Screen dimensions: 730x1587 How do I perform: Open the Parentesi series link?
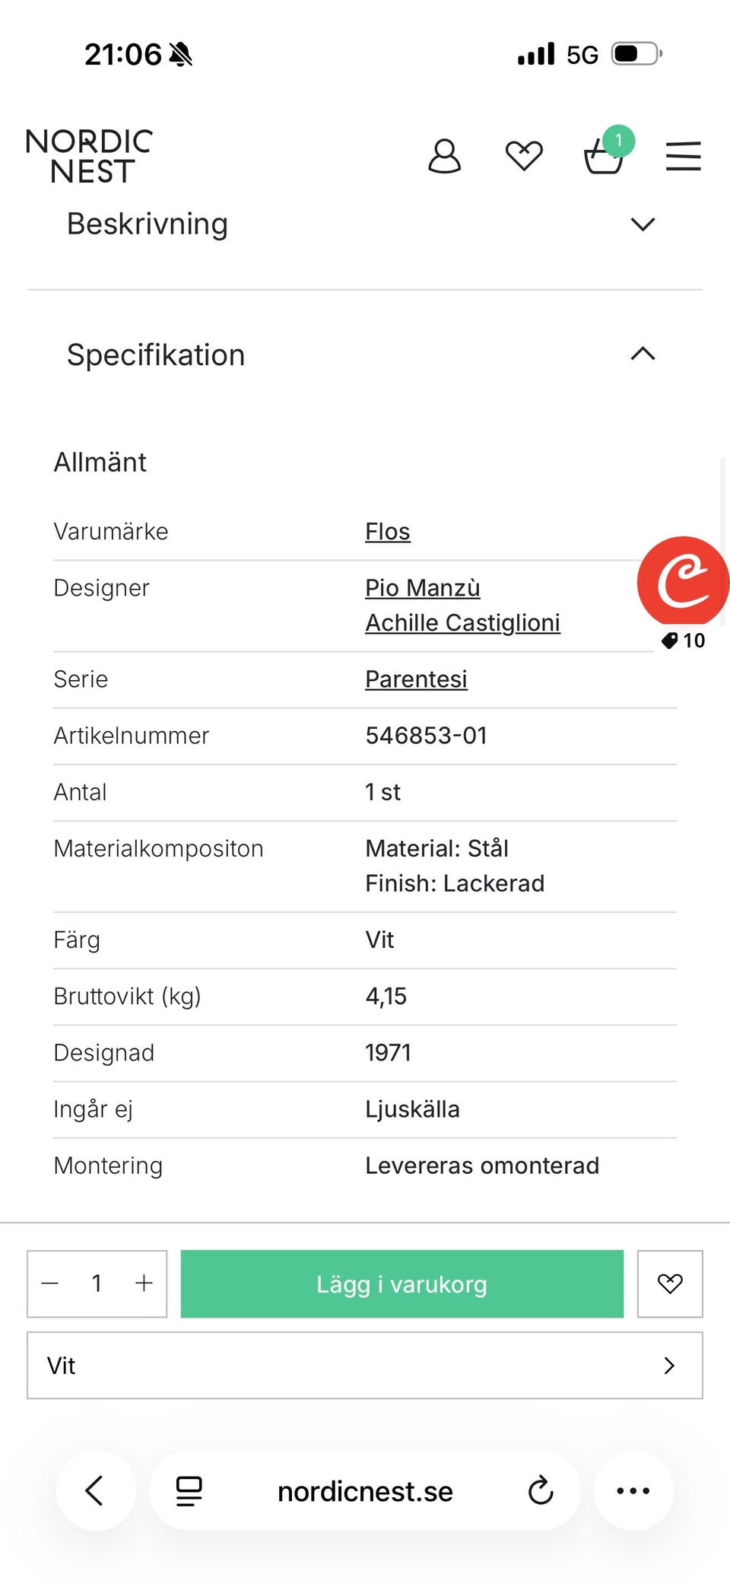click(416, 679)
